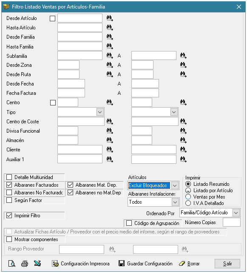
Task: Open Albaranes Instalaciones Todos dropdown
Action: coord(175,202)
